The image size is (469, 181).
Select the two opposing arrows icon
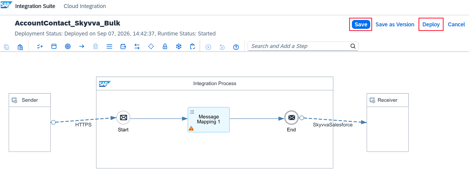pos(137,46)
